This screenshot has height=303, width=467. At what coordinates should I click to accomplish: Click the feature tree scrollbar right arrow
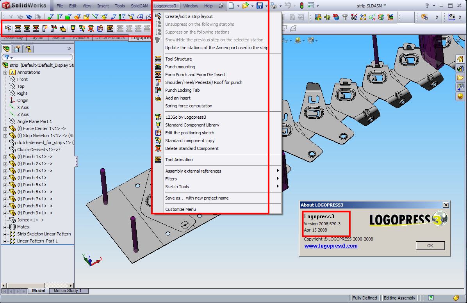click(71, 285)
